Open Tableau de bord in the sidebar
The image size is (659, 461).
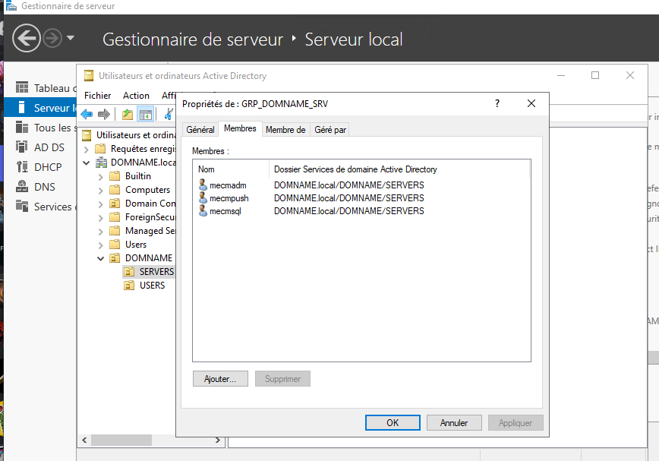[x=53, y=88]
